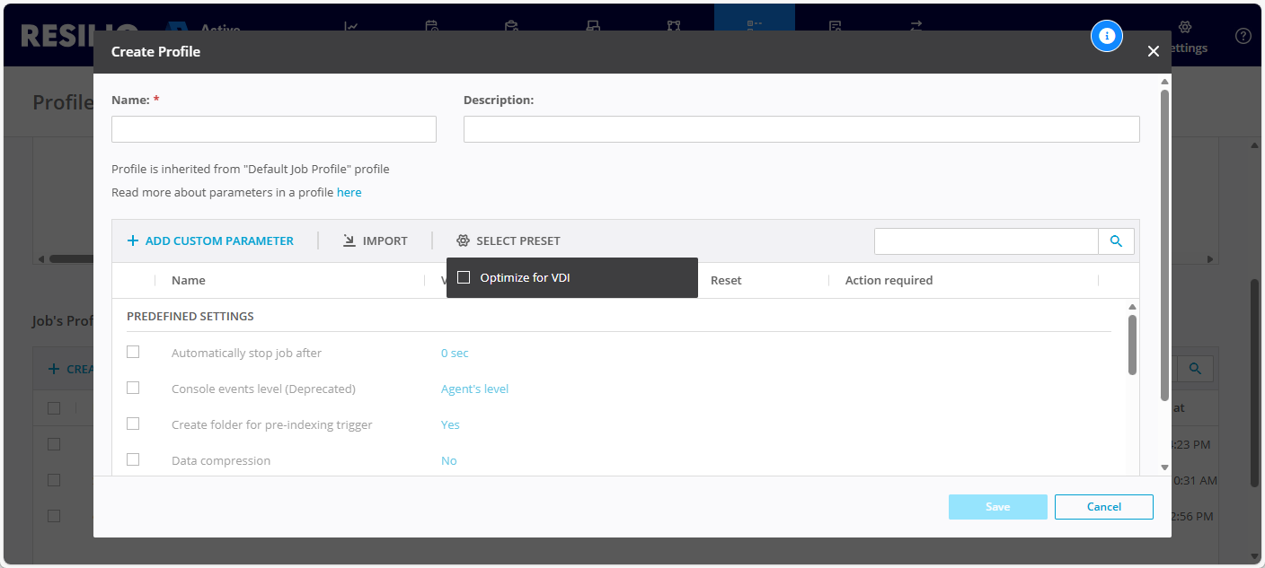Click the here link about profile parameters

tap(349, 192)
